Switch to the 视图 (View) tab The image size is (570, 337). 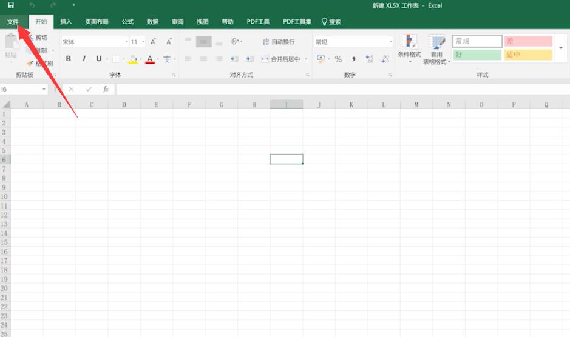point(203,22)
